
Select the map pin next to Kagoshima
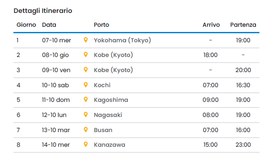point(86,99)
